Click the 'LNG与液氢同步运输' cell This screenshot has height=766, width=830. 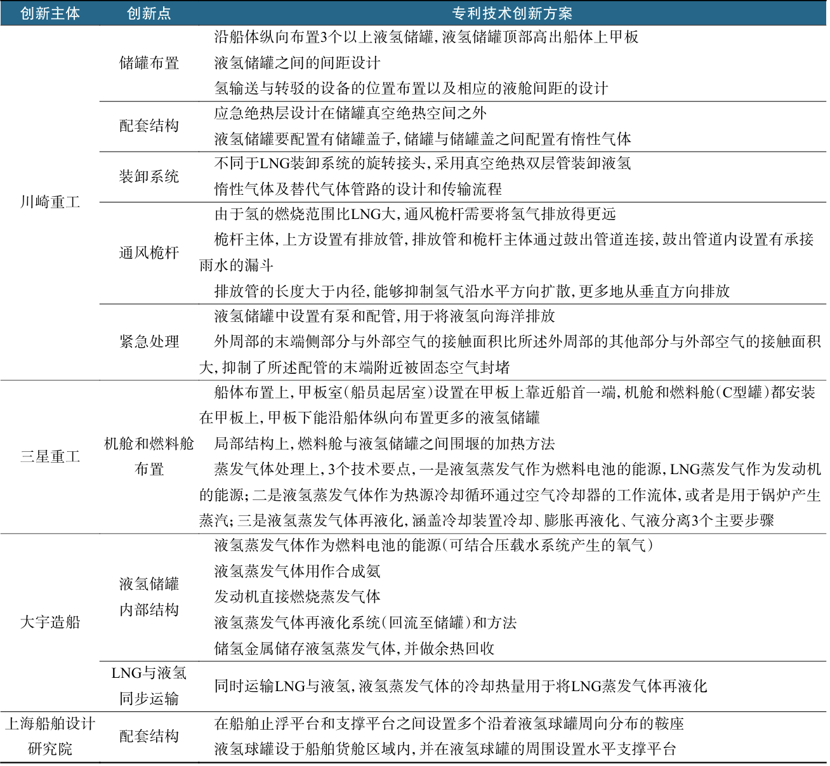coord(148,685)
